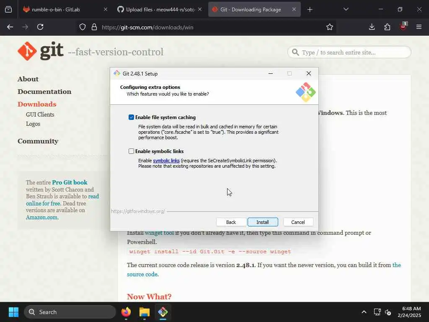The height and width of the screenshot is (322, 429).
Task: Open GUI Clients under Downloads
Action: tap(40, 115)
